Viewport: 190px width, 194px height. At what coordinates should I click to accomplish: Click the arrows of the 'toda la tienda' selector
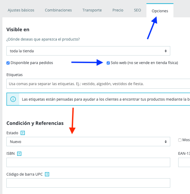point(166,51)
